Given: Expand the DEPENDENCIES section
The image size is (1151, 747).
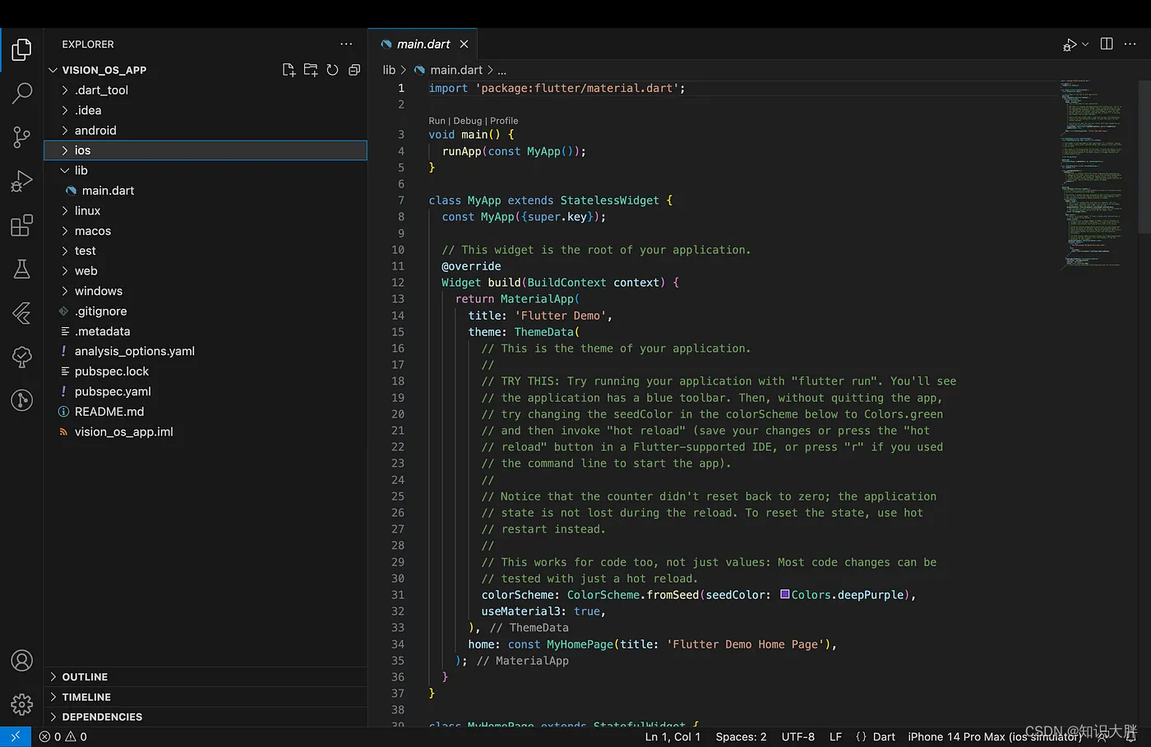Looking at the screenshot, I should pyautogui.click(x=206, y=717).
